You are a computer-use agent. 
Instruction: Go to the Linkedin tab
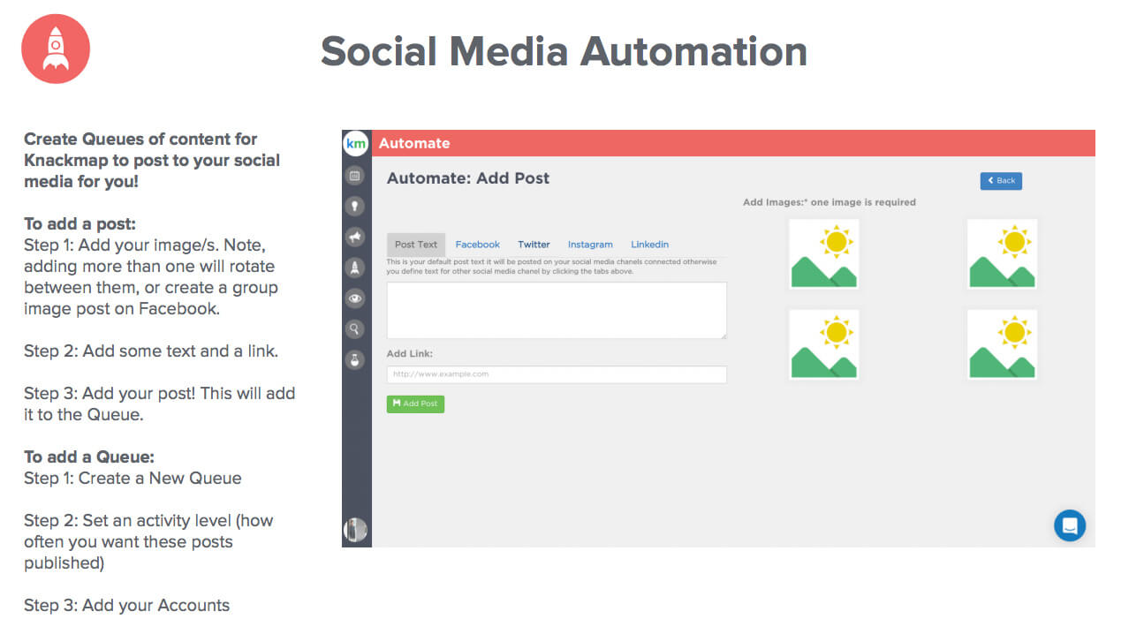(x=649, y=245)
